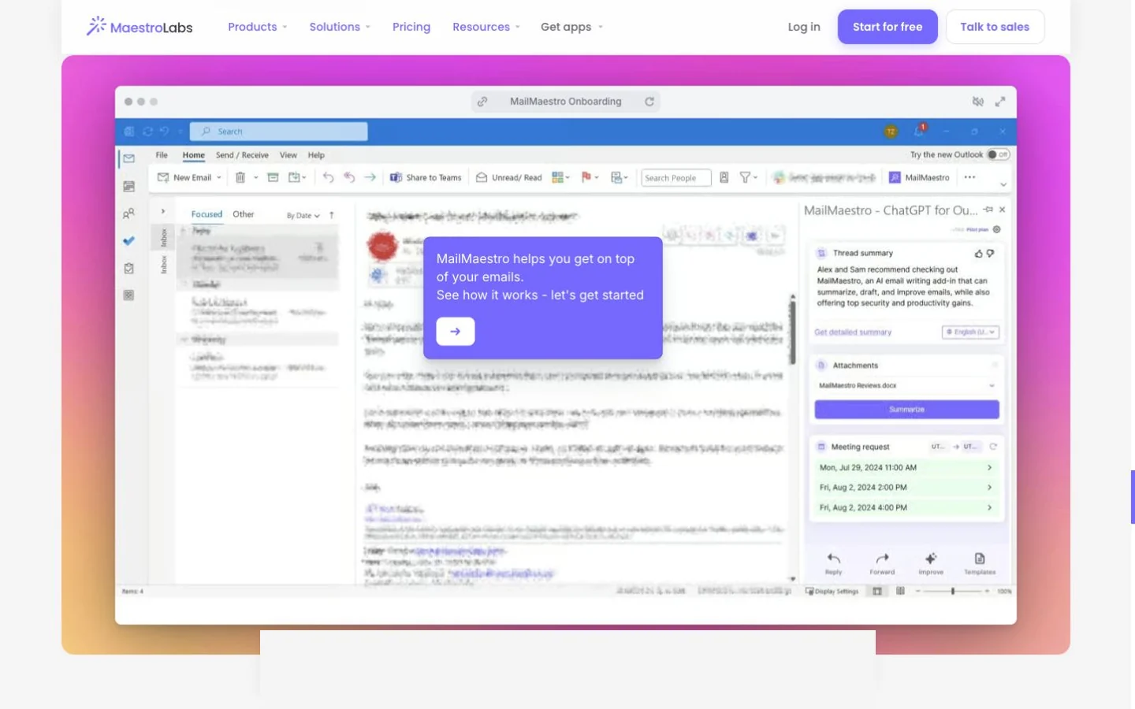Select the Focused inbox tab
Screen dimensions: 1135x709
[207, 214]
